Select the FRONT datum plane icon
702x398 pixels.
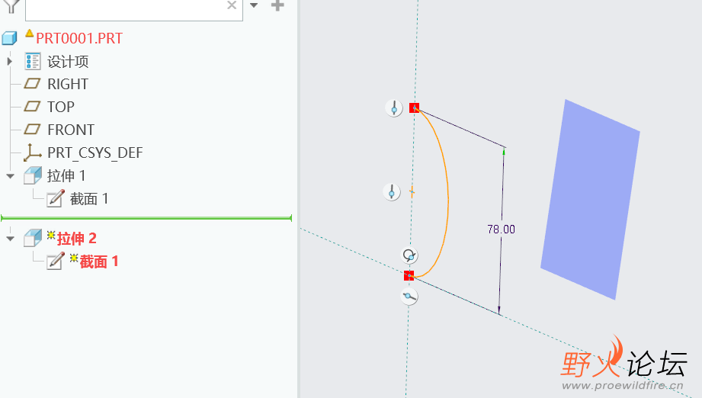32,130
